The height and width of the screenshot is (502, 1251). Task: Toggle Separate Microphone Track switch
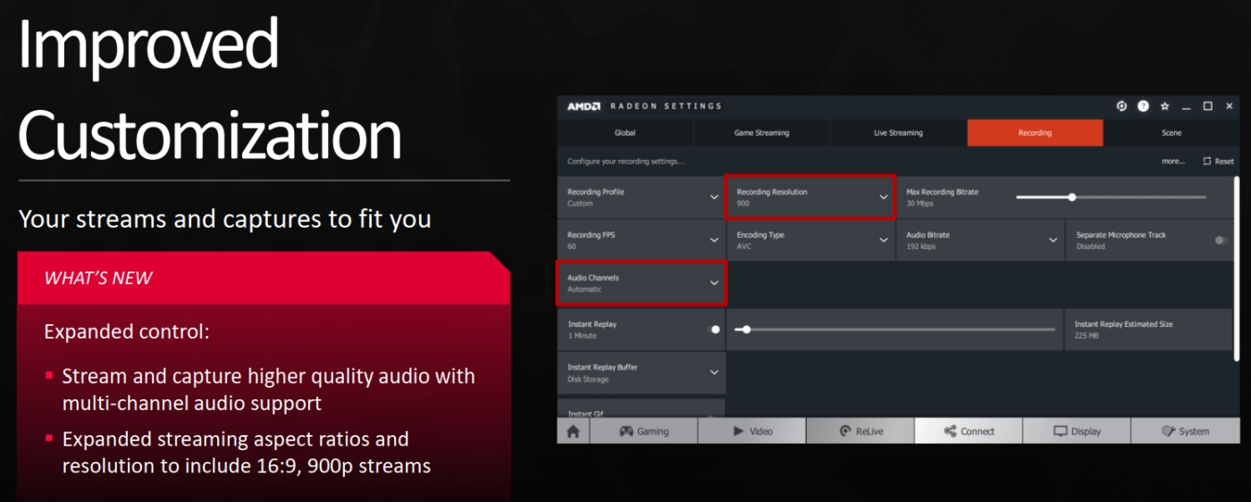pyautogui.click(x=1222, y=240)
